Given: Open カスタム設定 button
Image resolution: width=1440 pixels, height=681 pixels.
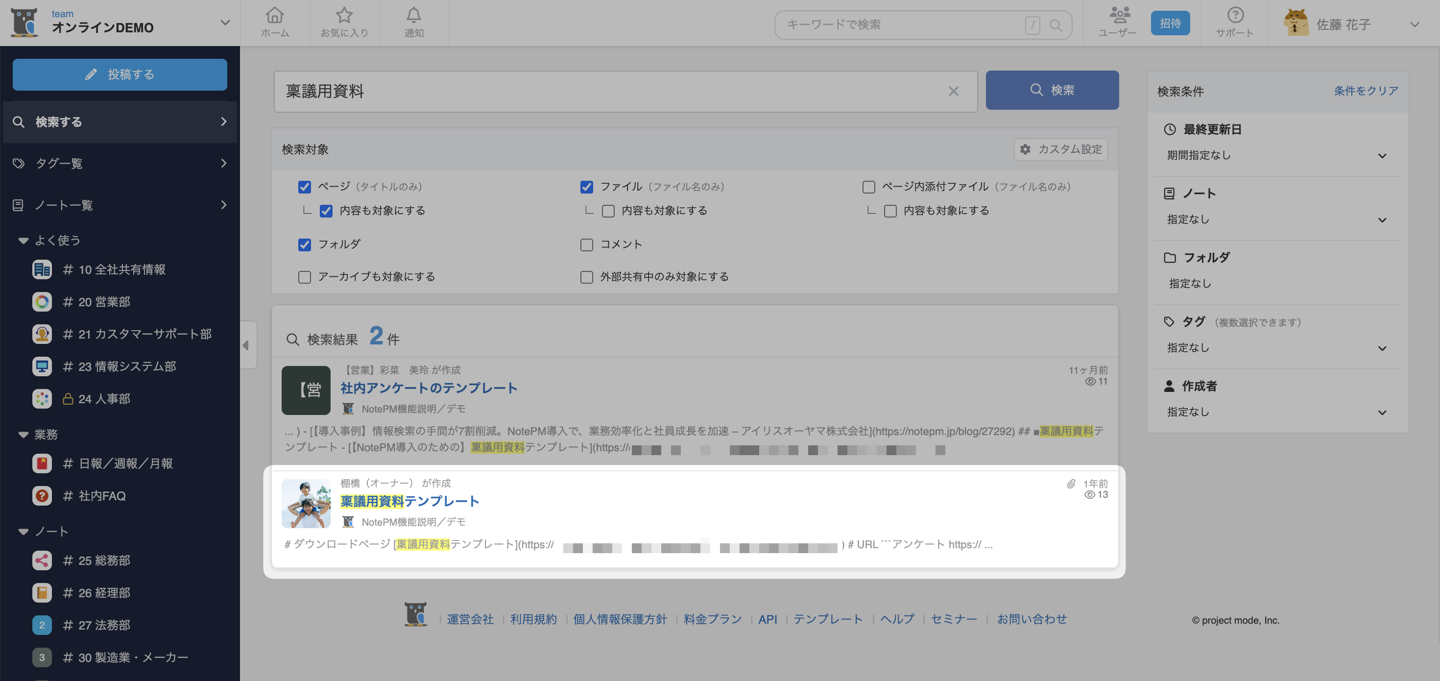Looking at the screenshot, I should click(1060, 149).
